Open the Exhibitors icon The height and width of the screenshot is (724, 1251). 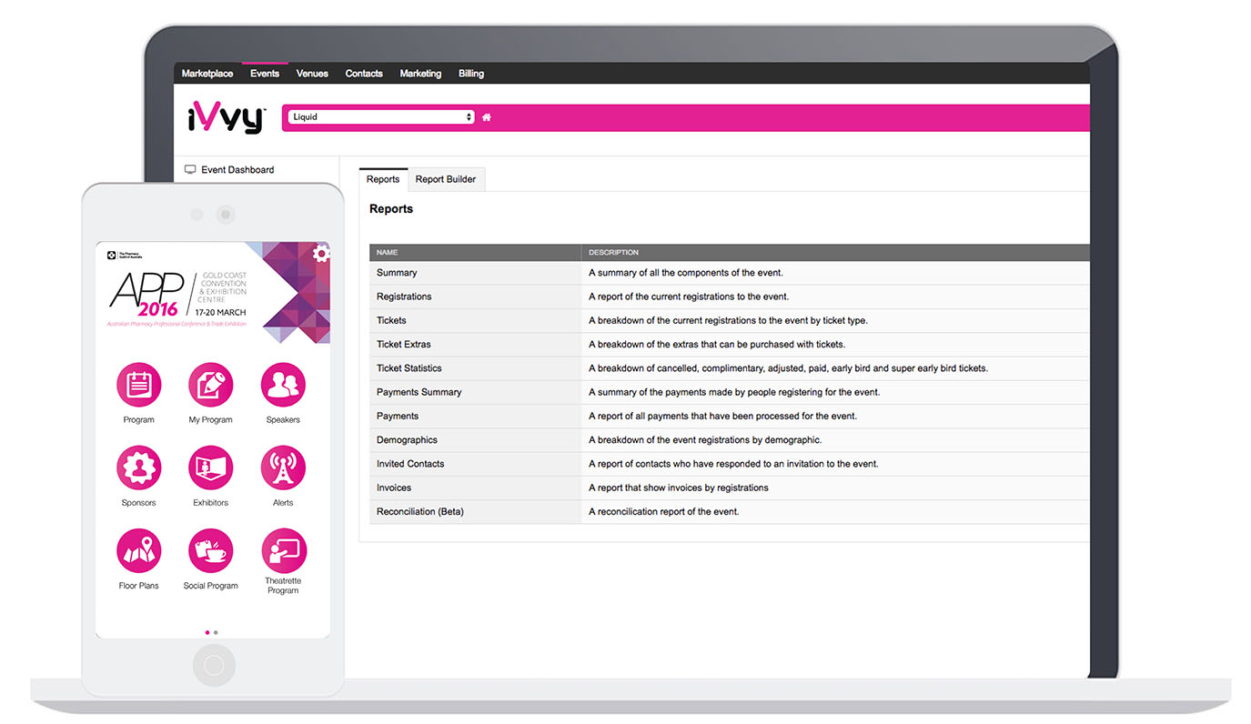pyautogui.click(x=210, y=468)
